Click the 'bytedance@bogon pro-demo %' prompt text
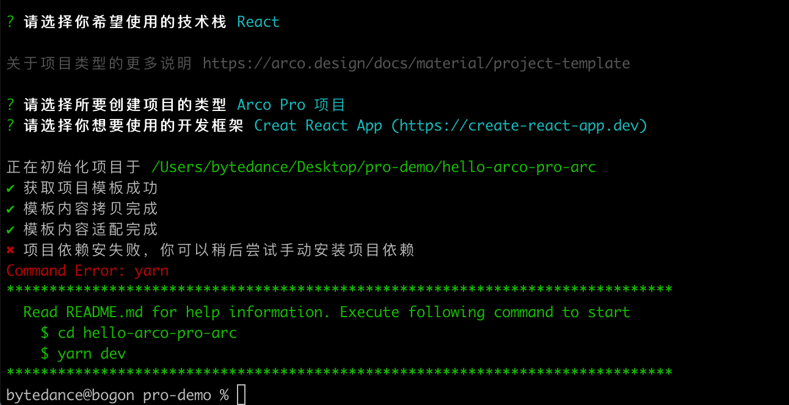 click(x=117, y=395)
